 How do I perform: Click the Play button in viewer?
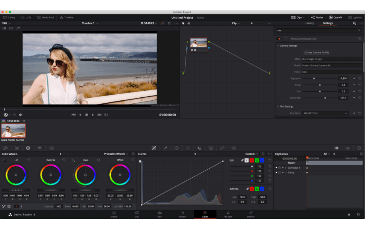click(93, 115)
